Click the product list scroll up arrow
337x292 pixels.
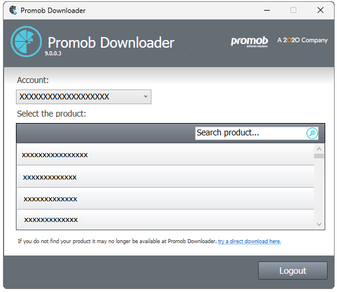coord(319,149)
